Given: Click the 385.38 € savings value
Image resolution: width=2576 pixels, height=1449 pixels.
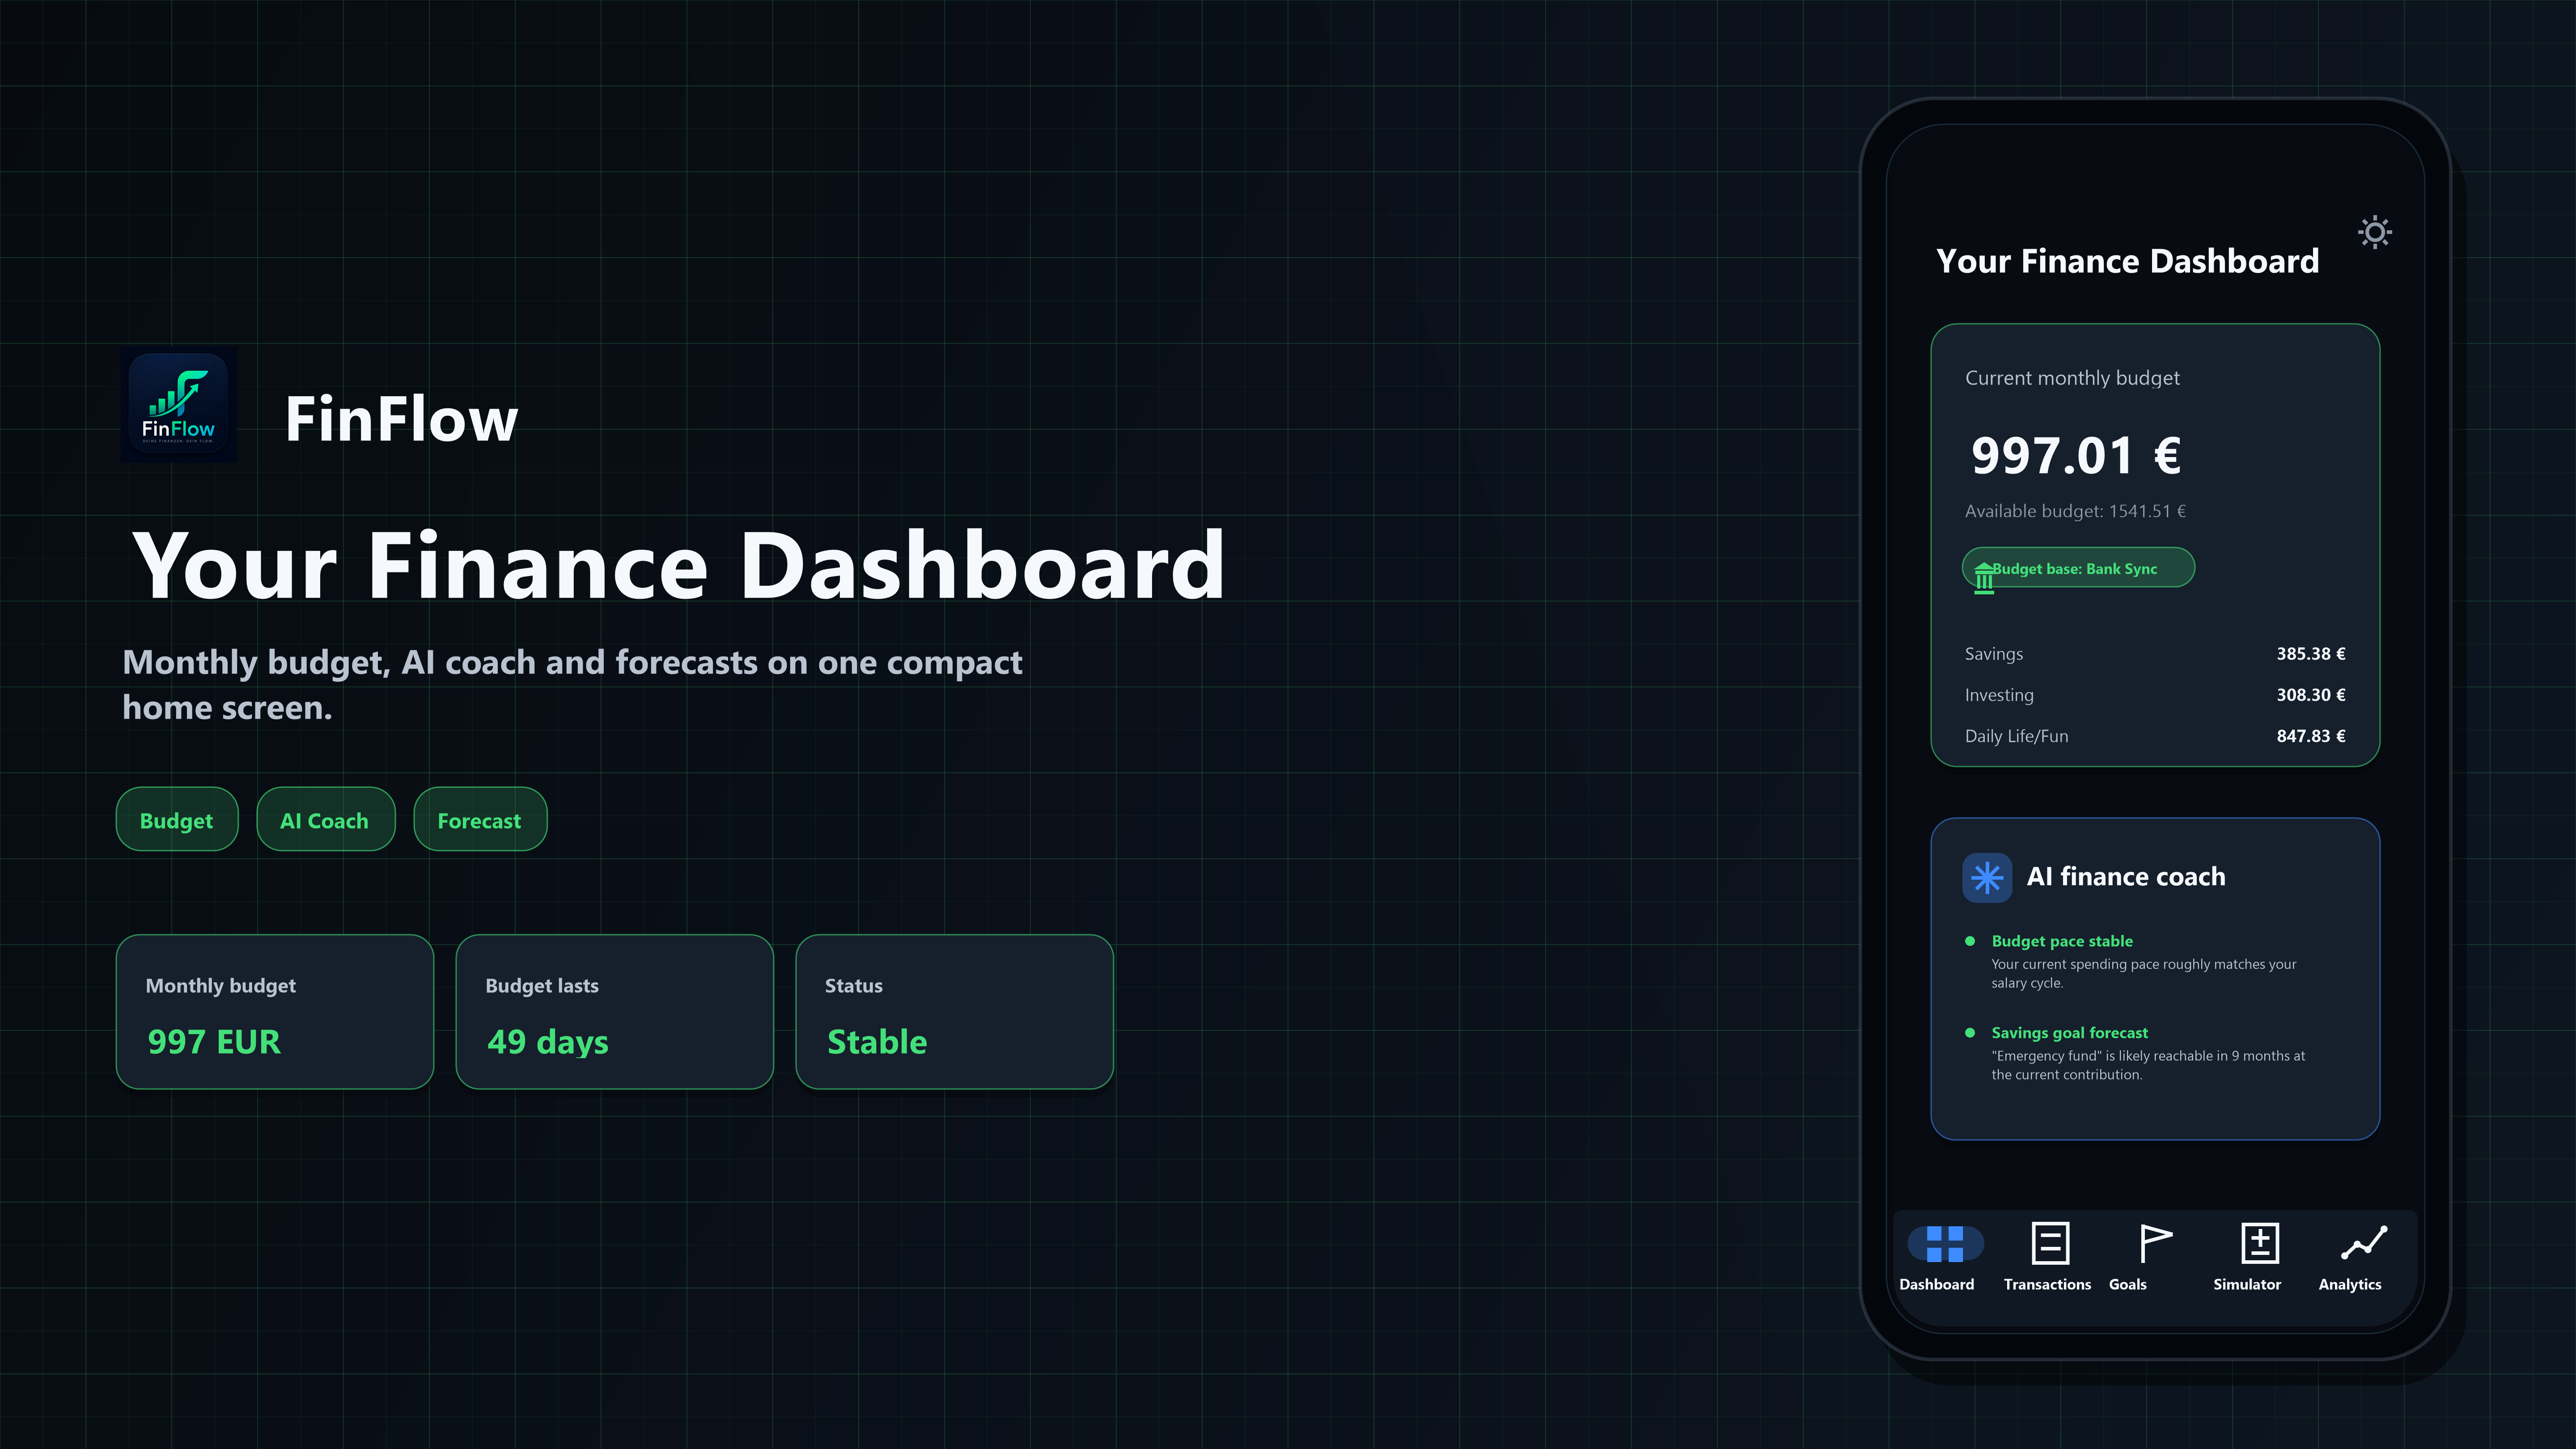Looking at the screenshot, I should (2311, 654).
